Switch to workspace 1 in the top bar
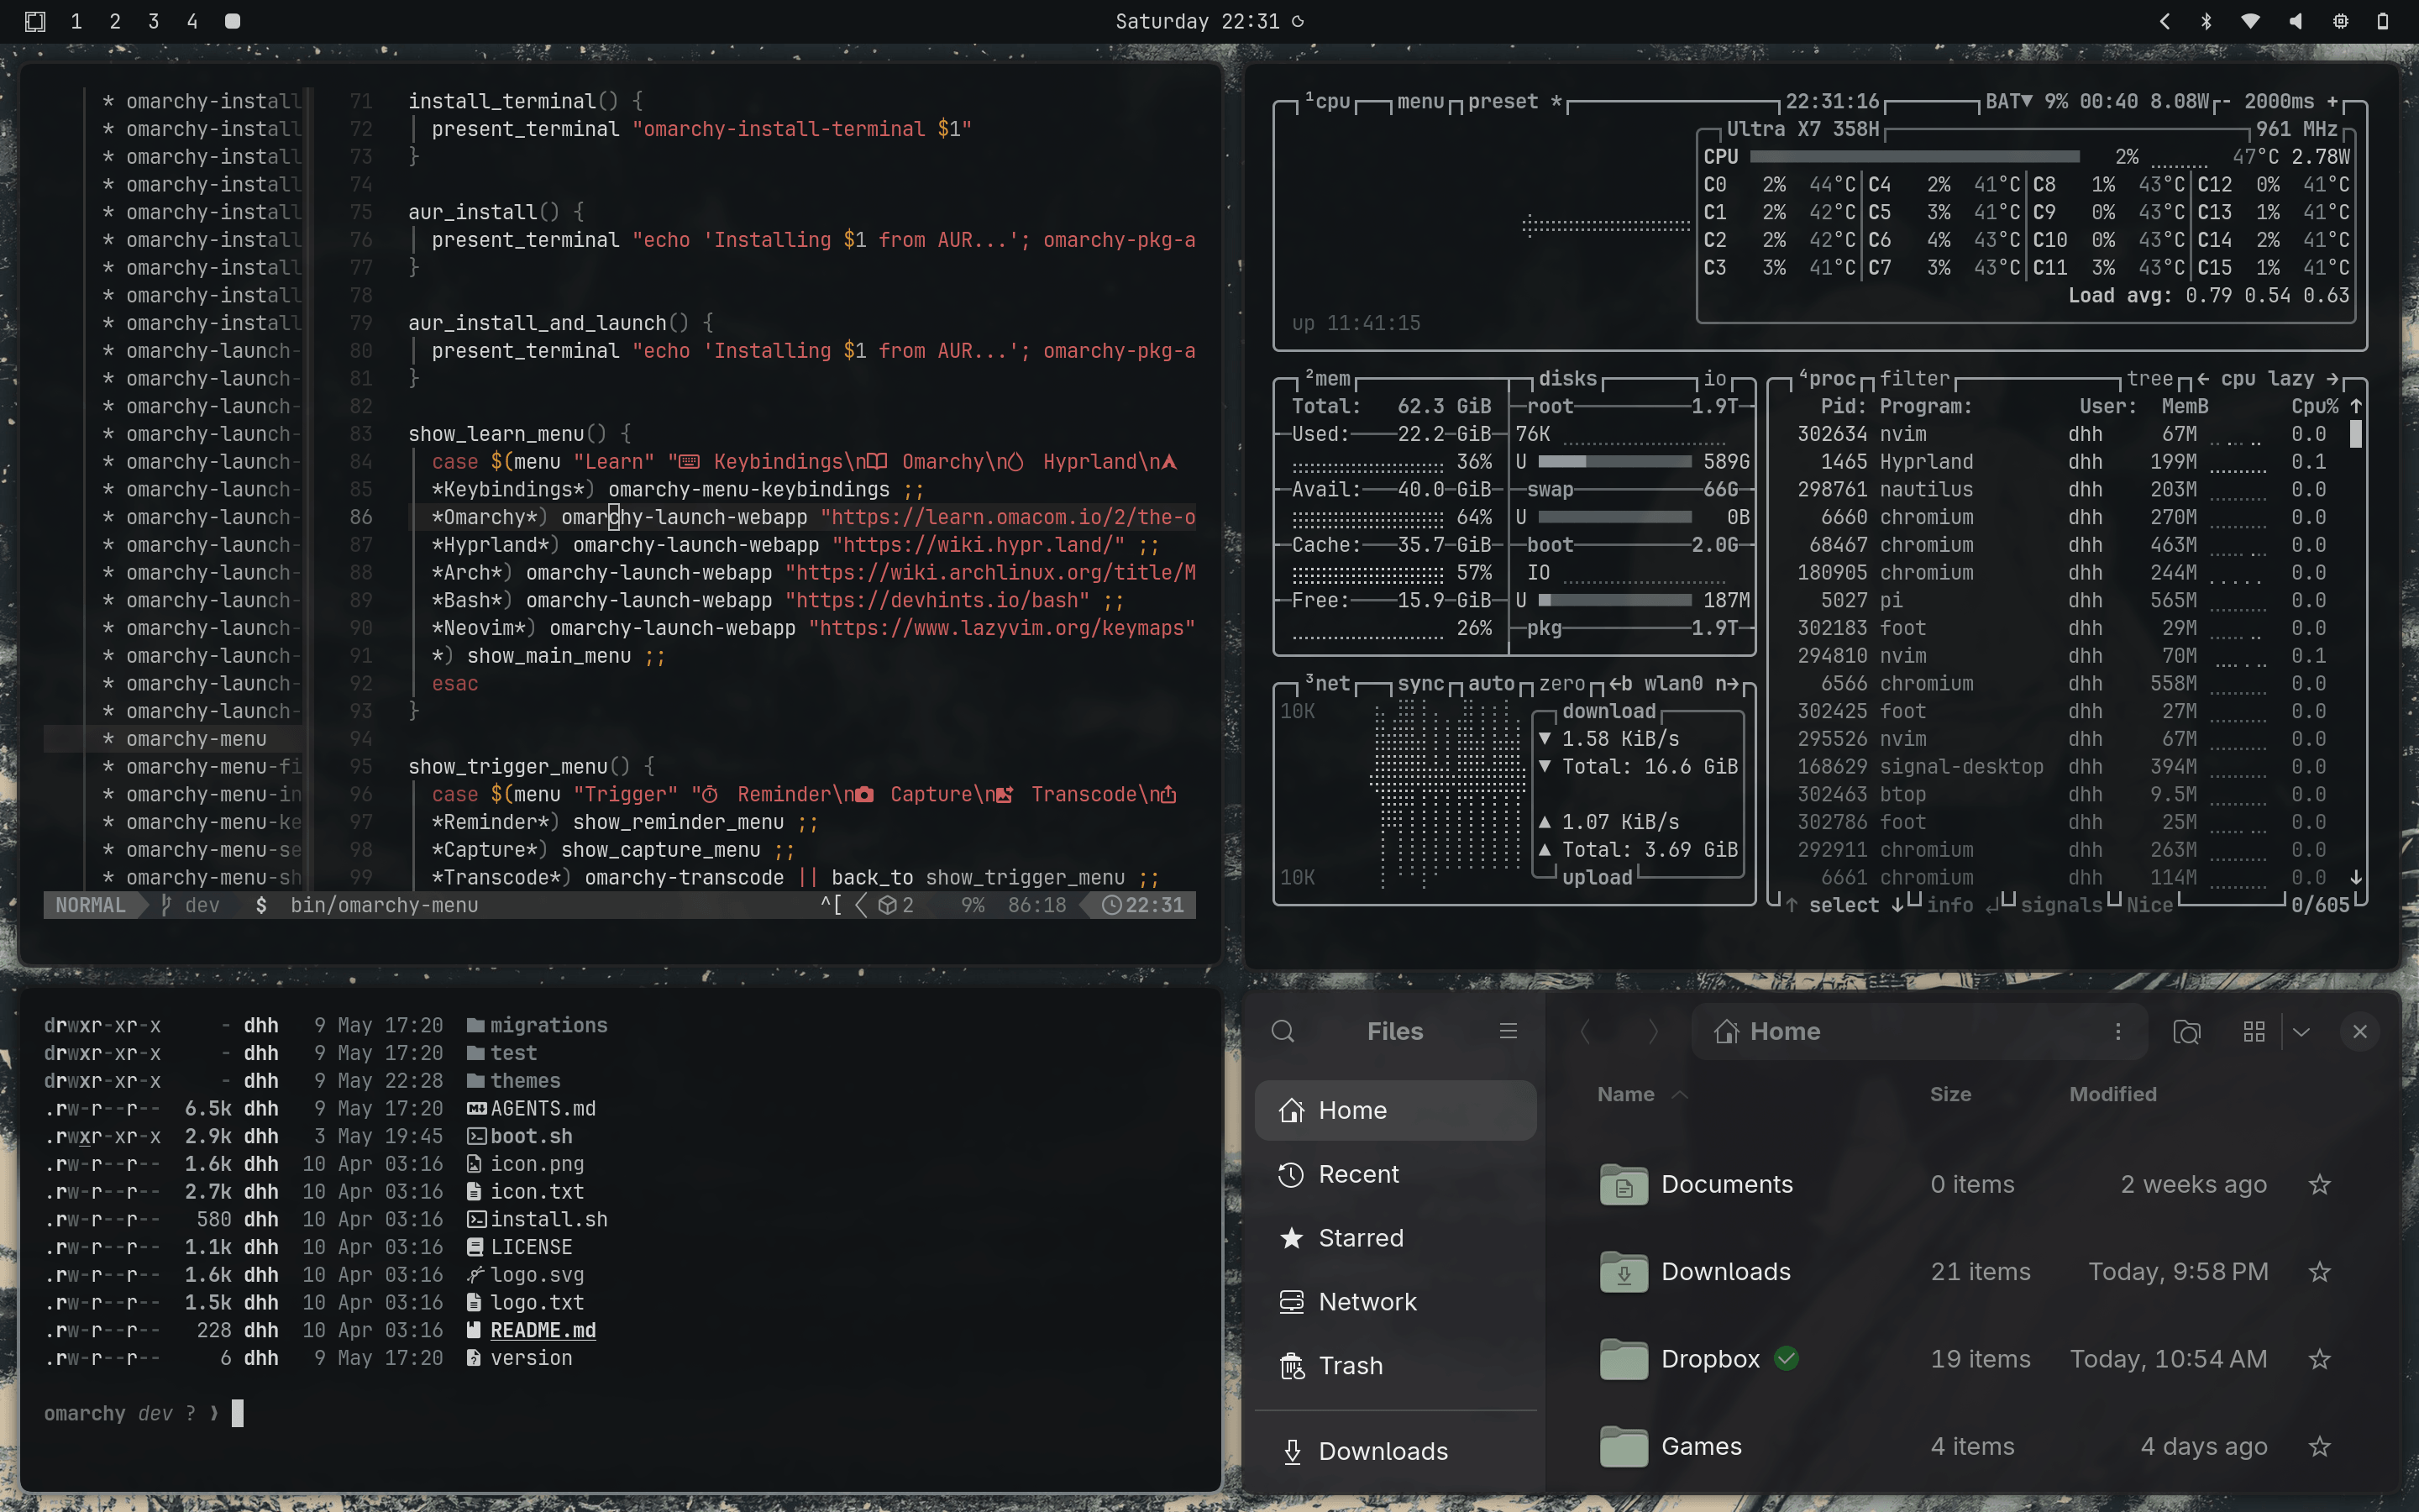Screen dimensions: 2419x1512 click(x=76, y=21)
